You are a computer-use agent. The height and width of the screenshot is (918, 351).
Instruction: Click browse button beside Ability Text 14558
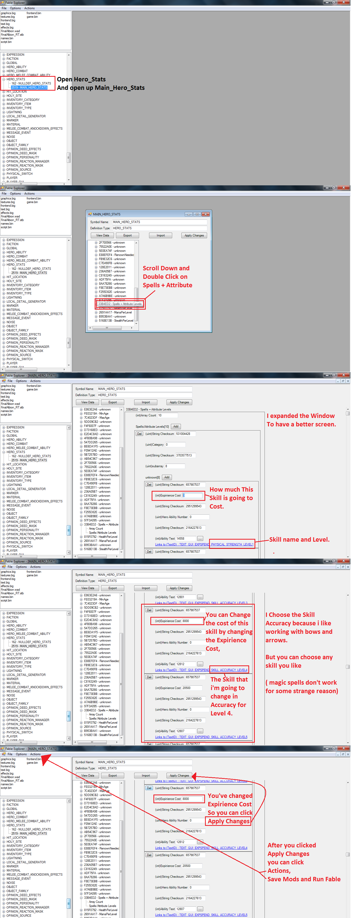click(200, 539)
